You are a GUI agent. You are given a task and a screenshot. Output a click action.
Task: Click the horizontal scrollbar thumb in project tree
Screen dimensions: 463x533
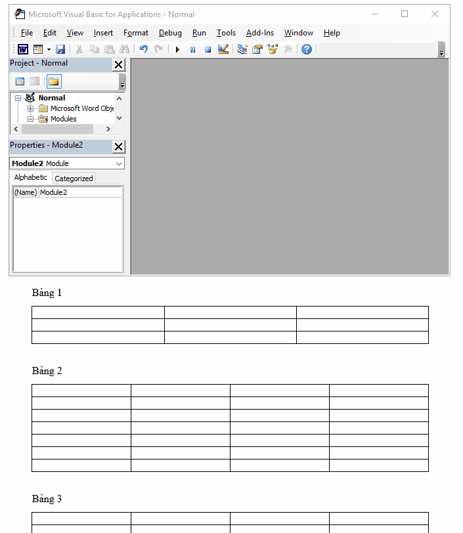57,129
